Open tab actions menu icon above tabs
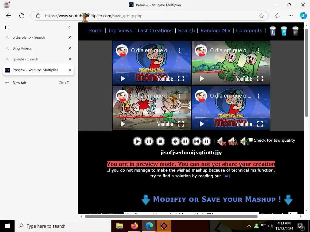Image resolution: width=310 pixels, height=232 pixels. (7, 27)
